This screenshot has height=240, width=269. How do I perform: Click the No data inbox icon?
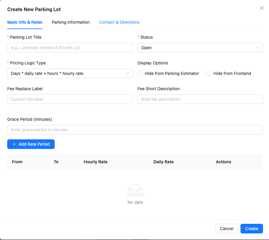[x=135, y=190]
